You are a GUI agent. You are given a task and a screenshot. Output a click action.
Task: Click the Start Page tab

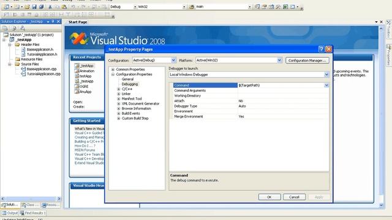point(78,22)
